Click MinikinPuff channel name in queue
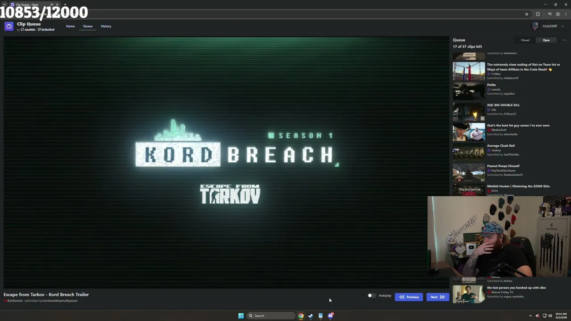Viewport: 571px width, 321px height. (499, 130)
